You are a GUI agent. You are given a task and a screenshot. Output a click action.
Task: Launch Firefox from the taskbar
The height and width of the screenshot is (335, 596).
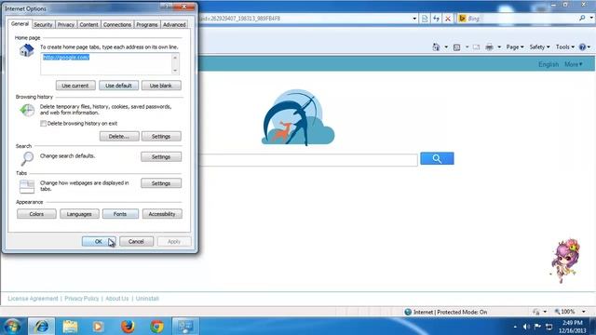tap(128, 327)
